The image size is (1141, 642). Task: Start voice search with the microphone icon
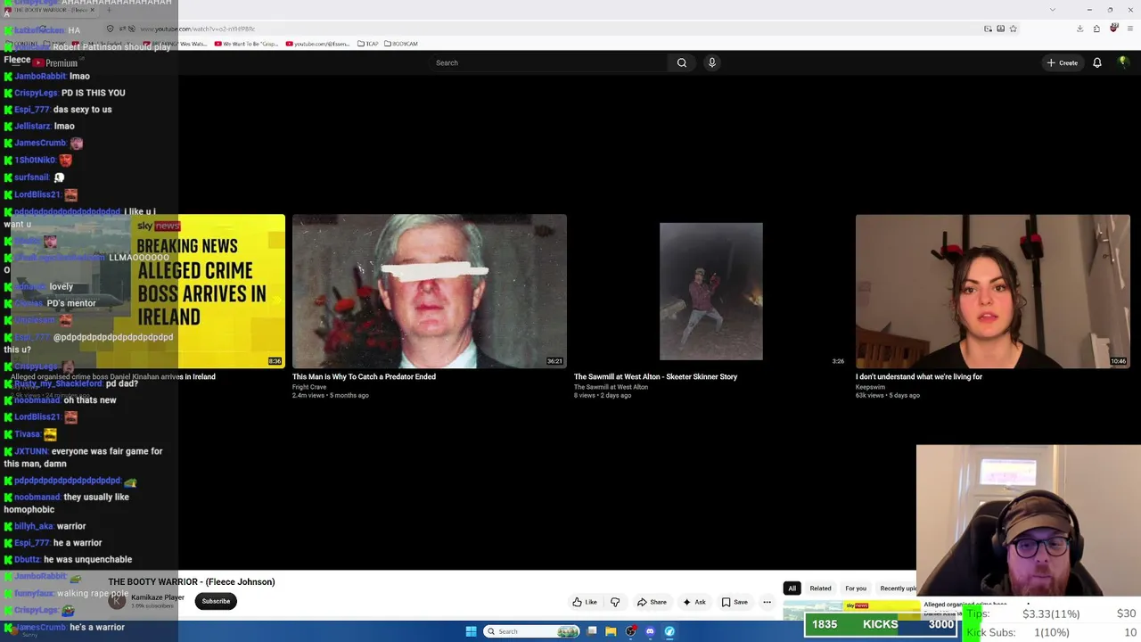[x=711, y=62]
